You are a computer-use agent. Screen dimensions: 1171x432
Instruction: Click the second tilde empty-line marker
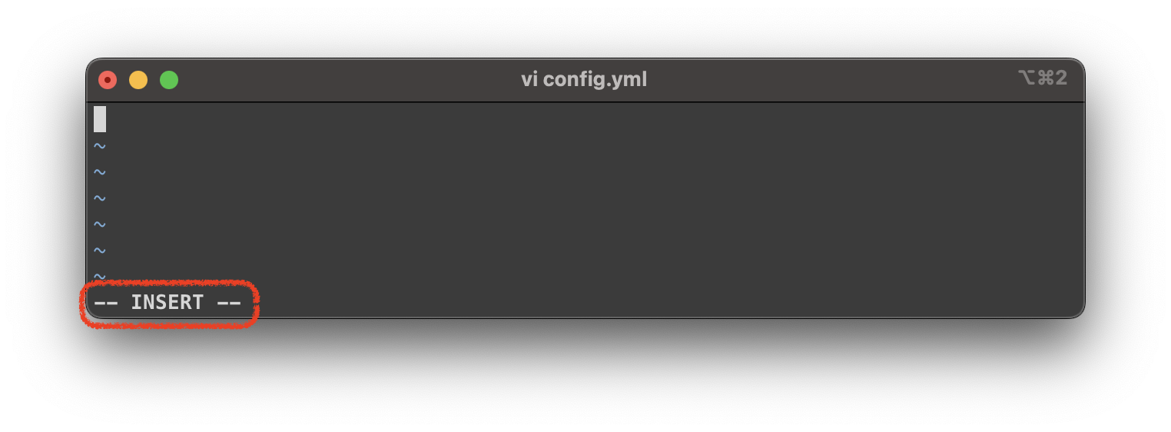100,171
